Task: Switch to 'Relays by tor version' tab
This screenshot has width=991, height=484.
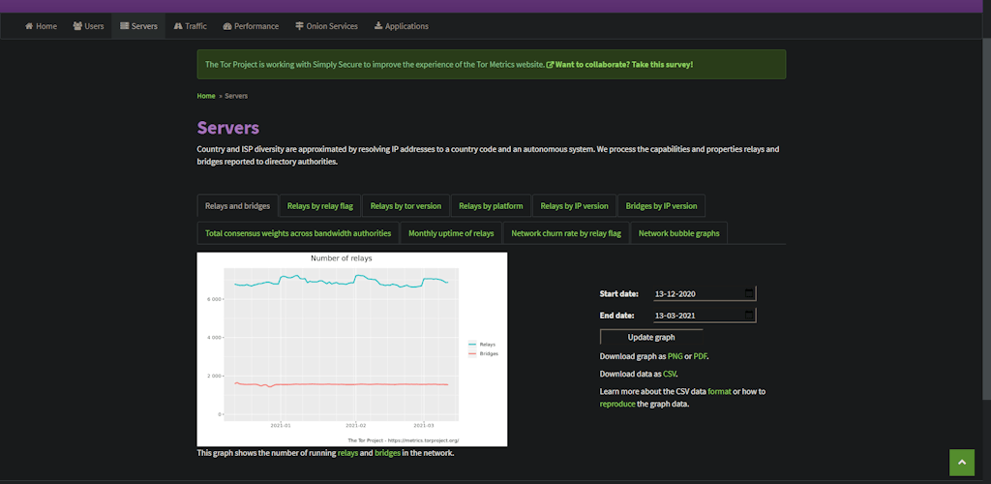Action: (x=405, y=206)
